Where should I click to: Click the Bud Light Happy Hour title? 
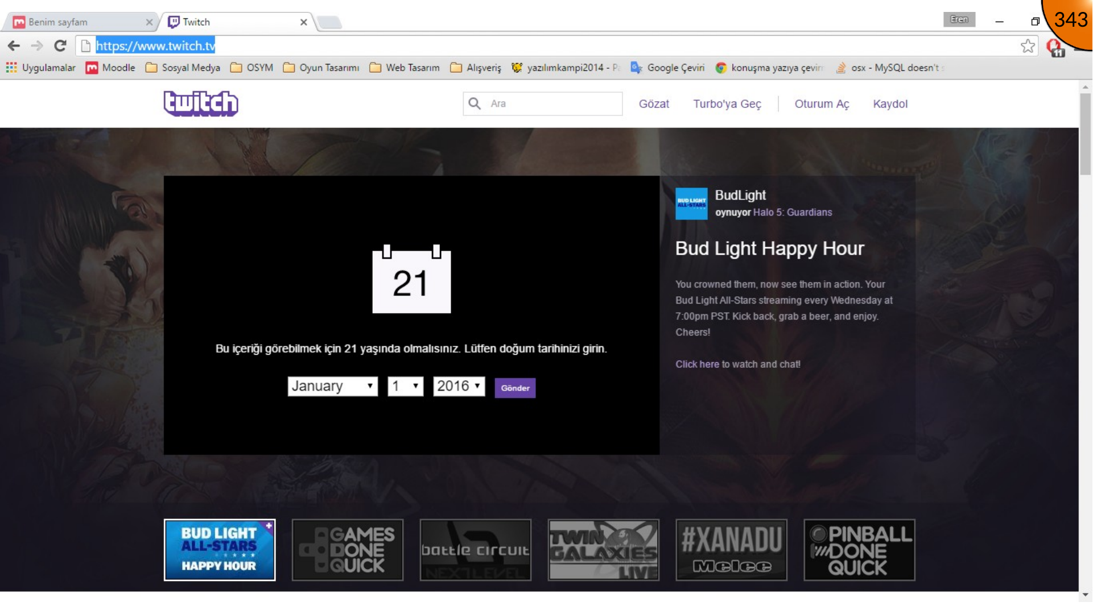coord(770,248)
